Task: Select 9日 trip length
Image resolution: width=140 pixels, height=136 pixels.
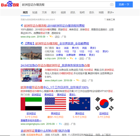Action: 97,51
